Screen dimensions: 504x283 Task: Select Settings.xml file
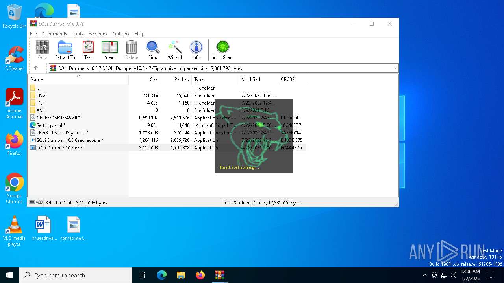(x=167, y=125)
